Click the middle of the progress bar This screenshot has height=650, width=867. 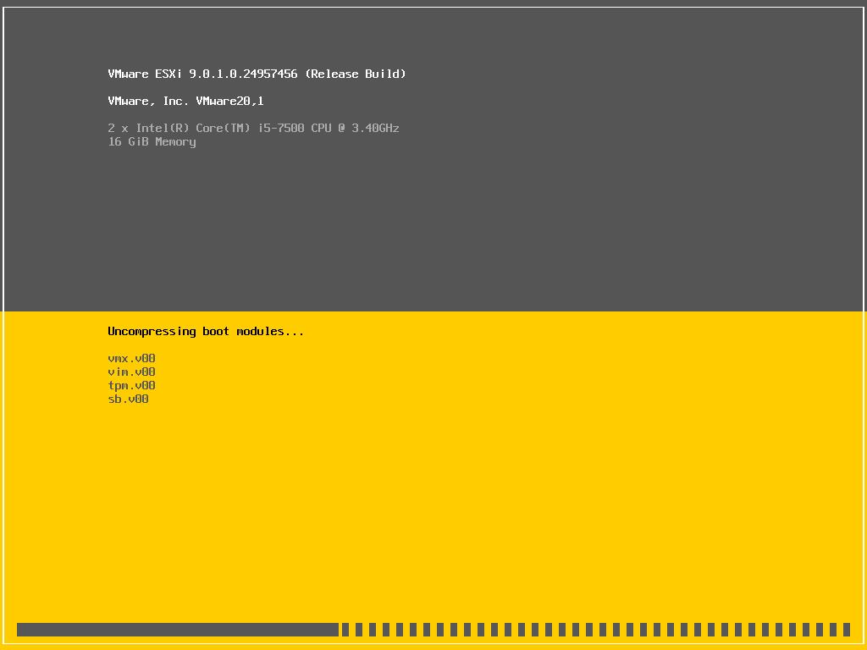pos(433,629)
